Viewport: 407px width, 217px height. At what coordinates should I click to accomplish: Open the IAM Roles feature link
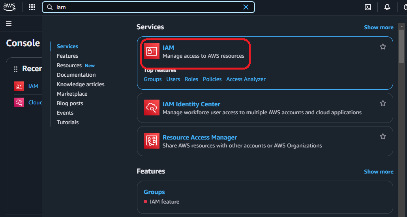pyautogui.click(x=191, y=79)
